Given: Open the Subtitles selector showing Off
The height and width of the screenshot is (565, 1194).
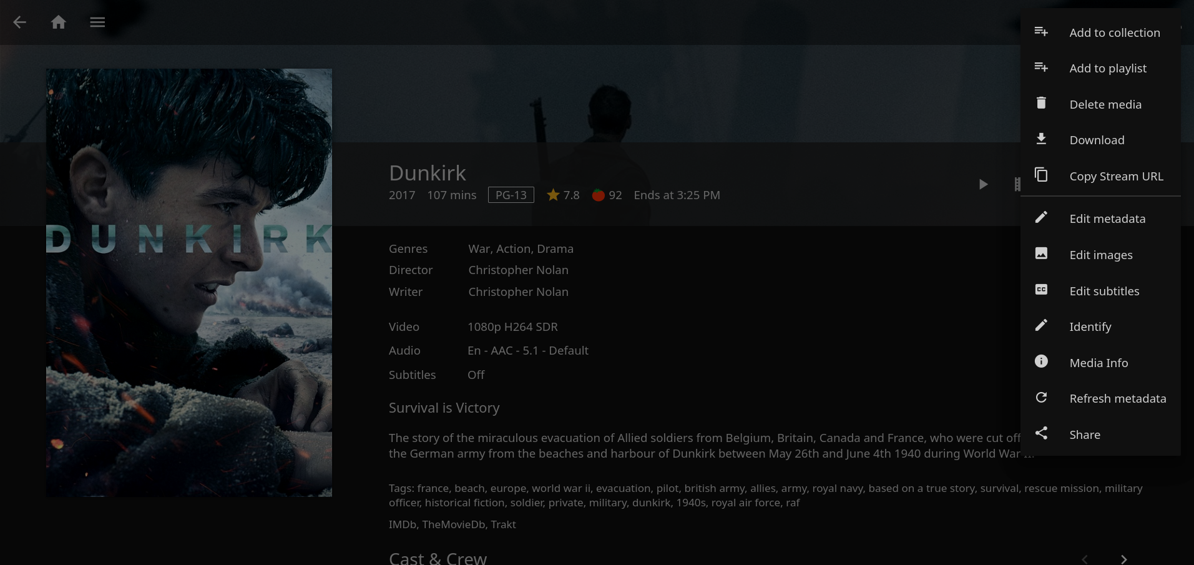Looking at the screenshot, I should (476, 375).
